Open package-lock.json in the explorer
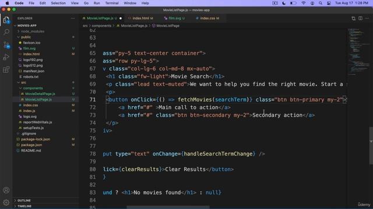 [x=36, y=139]
